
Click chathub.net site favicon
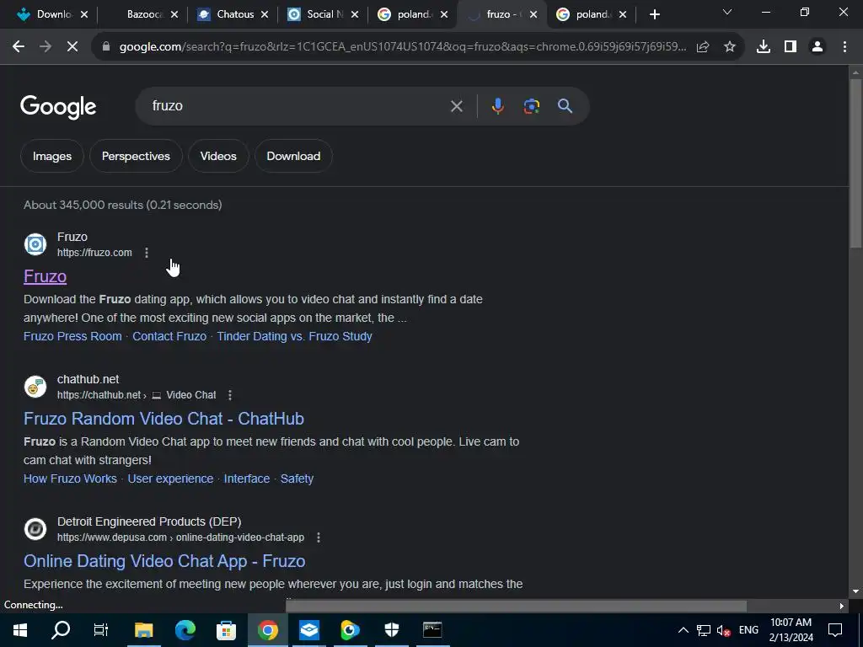pos(35,387)
